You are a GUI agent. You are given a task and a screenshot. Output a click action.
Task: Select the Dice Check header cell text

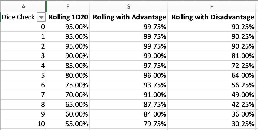18,18
